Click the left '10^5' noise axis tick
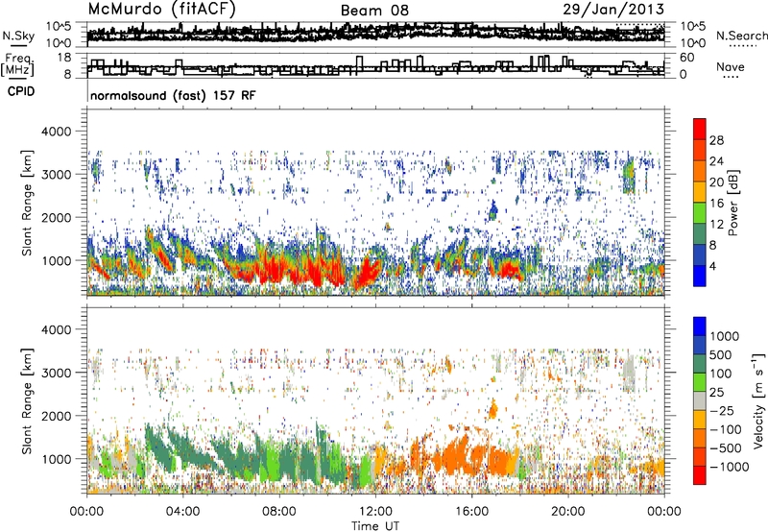Image resolution: width=768 pixels, height=532 pixels. click(58, 27)
